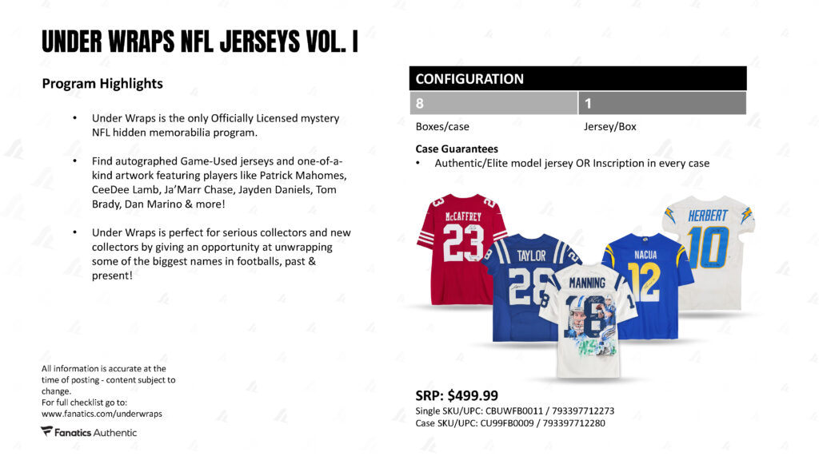
Task: Click the Authentic/Elite model jersey guarantee text
Action: coord(572,163)
